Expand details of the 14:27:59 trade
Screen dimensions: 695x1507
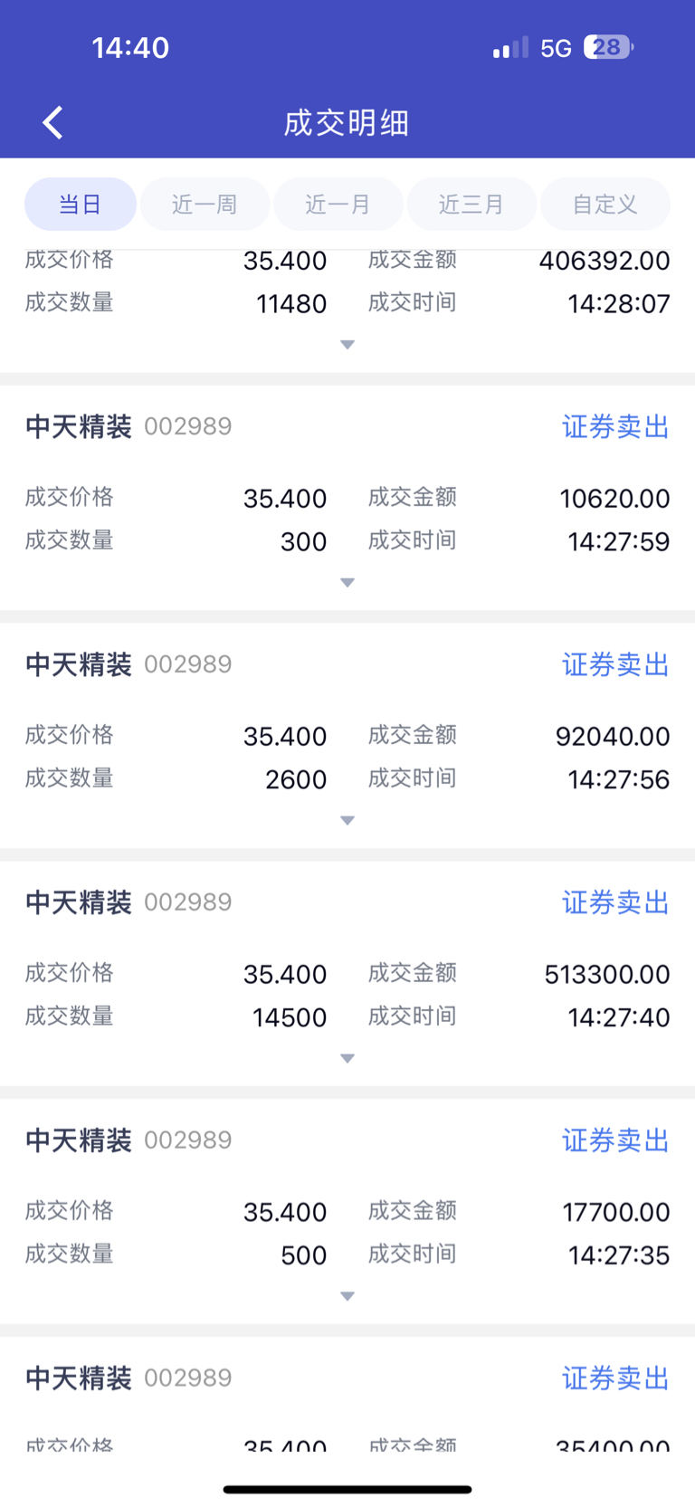click(x=347, y=583)
